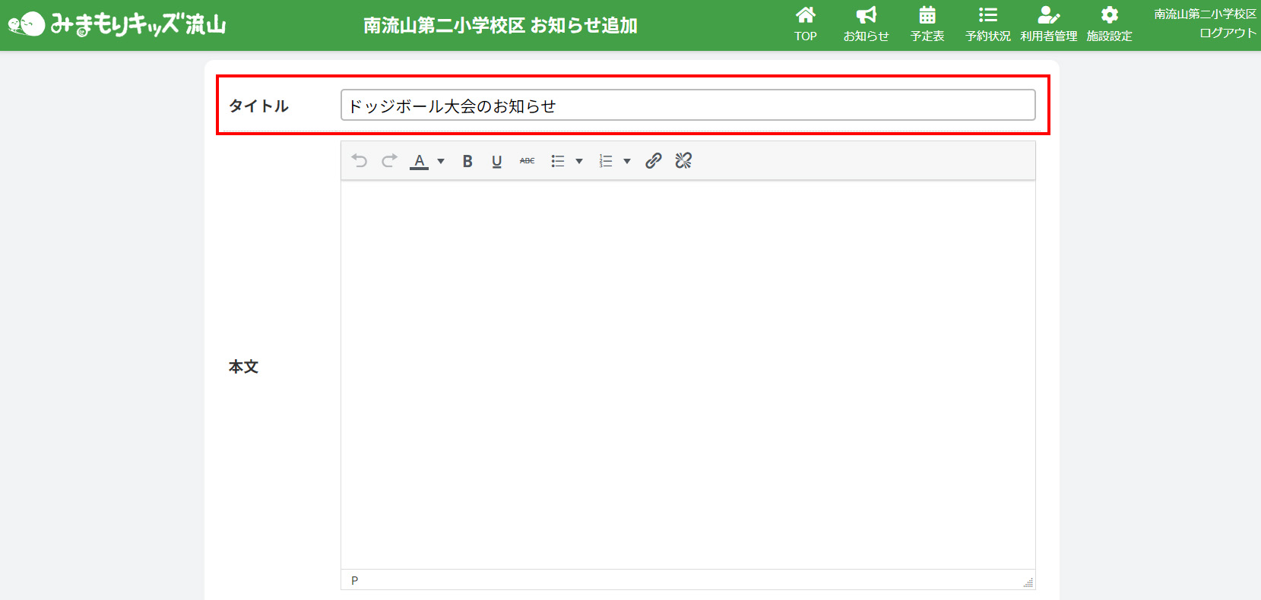
Task: Click the ログアウト link
Action: click(1228, 33)
